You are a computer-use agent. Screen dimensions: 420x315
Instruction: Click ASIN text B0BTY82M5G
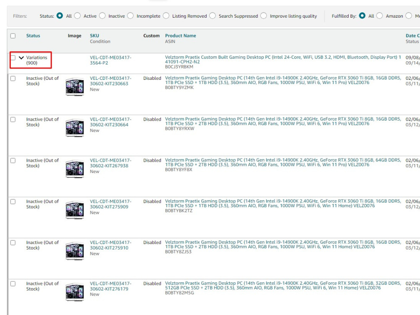tap(179, 292)
